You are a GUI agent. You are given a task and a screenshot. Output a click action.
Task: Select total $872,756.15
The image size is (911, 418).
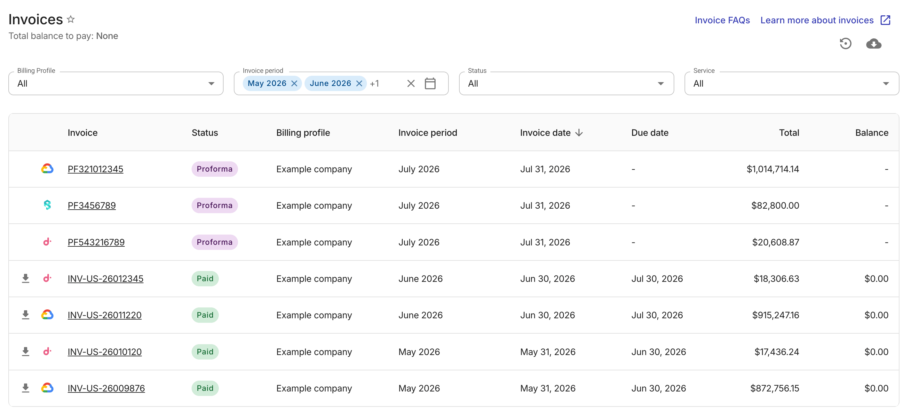coord(774,388)
